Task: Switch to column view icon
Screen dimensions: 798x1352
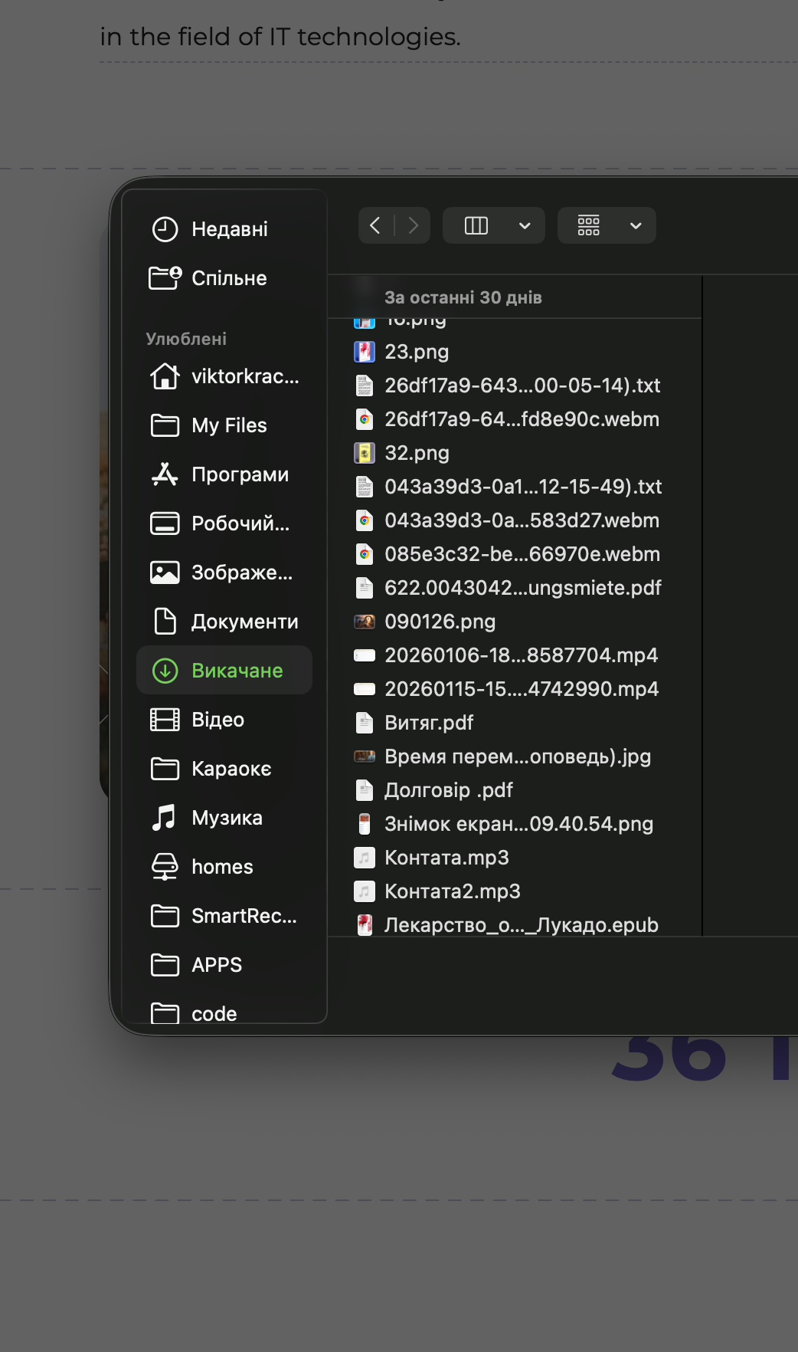Action: 476,225
